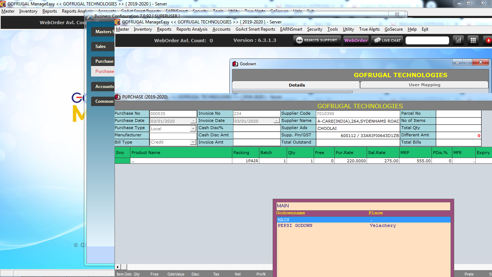The height and width of the screenshot is (277, 492).
Task: Open Accounts section in Business Configuration
Action: pyautogui.click(x=103, y=87)
